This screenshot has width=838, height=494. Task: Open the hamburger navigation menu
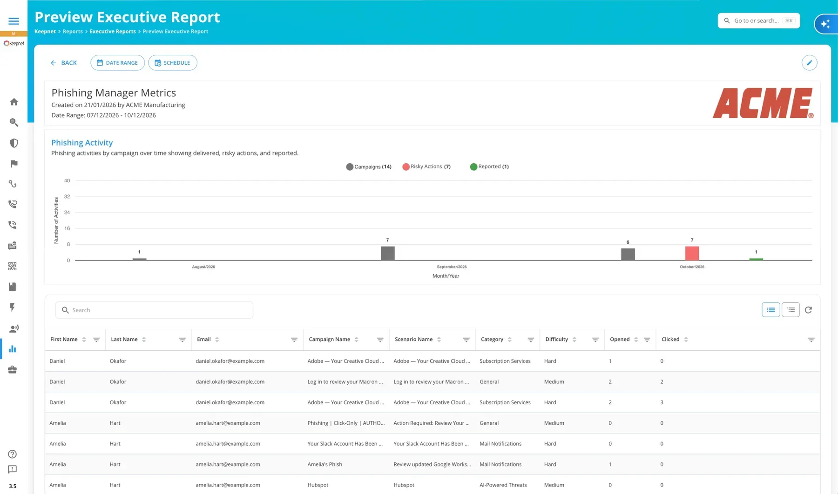coord(14,21)
